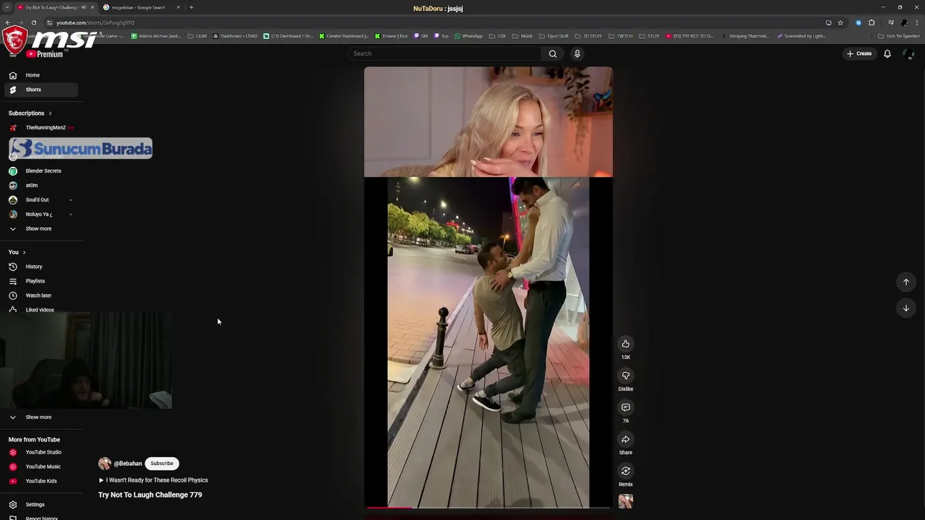The image size is (925, 520).
Task: Dislike the current Short
Action: [626, 376]
